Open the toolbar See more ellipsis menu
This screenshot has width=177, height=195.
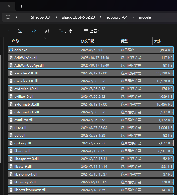(112, 31)
